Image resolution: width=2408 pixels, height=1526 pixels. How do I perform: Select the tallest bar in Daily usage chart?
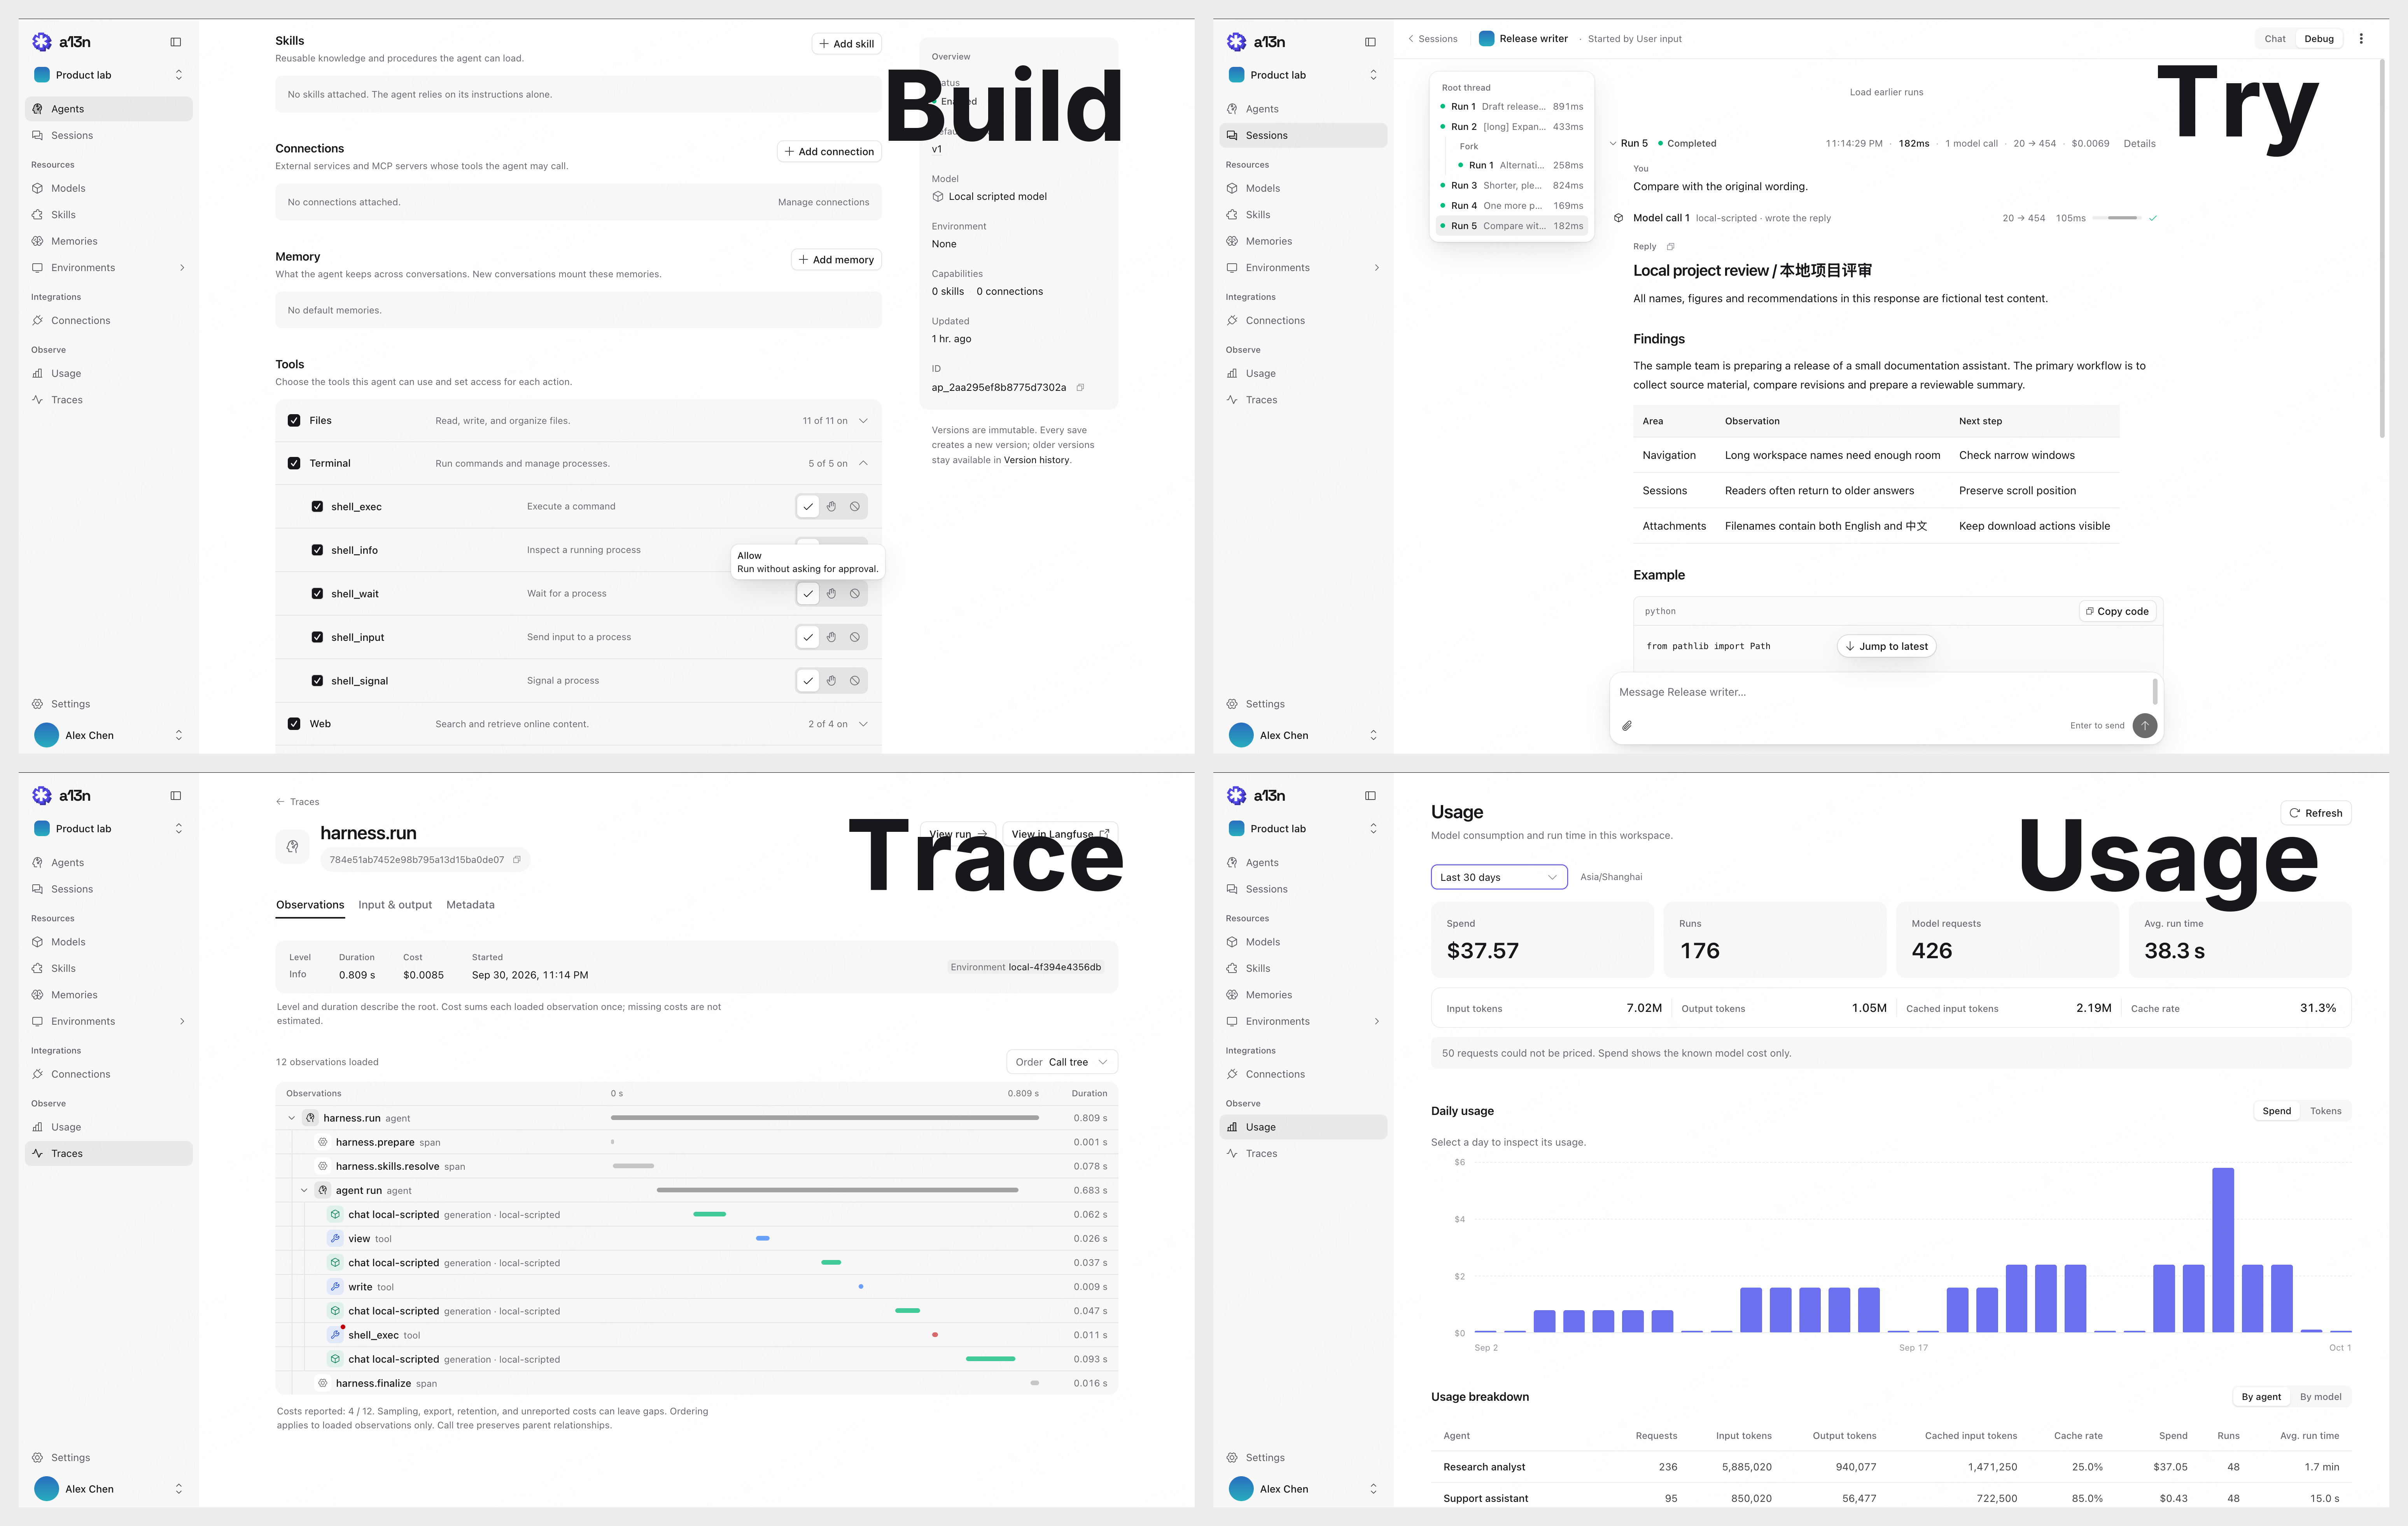(x=2223, y=1250)
